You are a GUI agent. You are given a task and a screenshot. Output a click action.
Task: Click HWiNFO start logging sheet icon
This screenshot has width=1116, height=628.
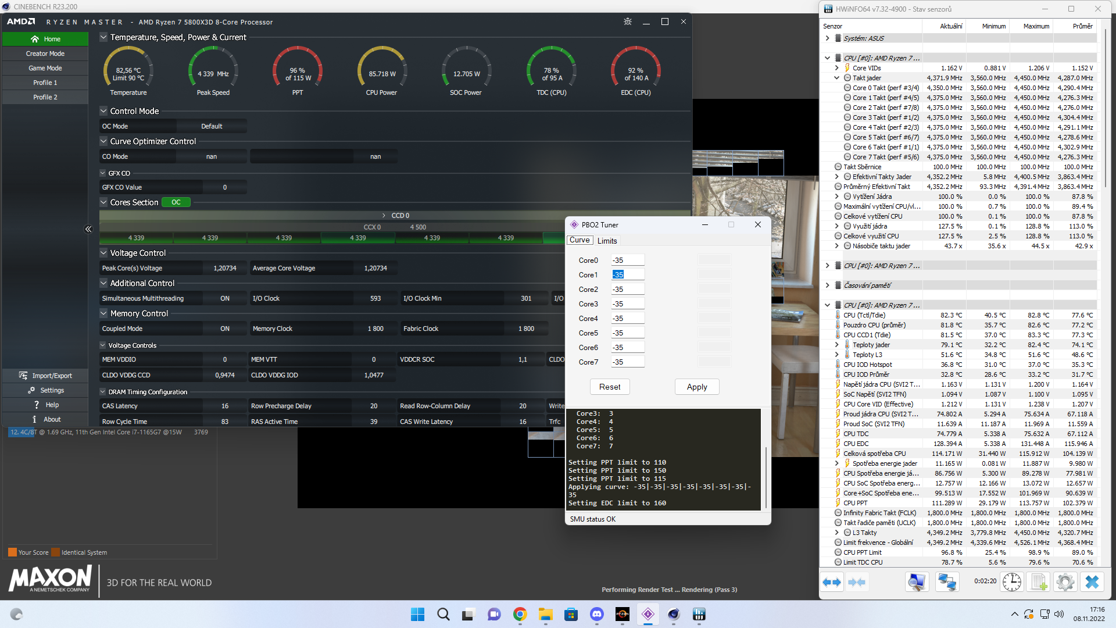coord(1039,582)
